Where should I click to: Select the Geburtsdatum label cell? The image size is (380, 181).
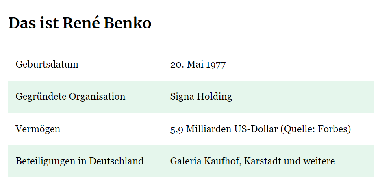tap(47, 64)
